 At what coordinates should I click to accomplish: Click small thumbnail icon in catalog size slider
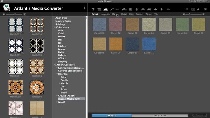coord(184,14)
